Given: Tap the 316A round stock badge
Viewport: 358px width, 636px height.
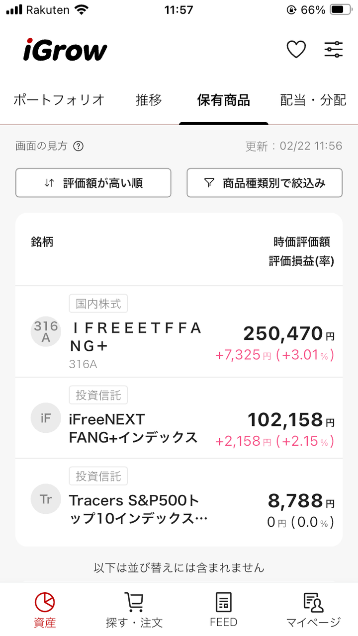Looking at the screenshot, I should pyautogui.click(x=46, y=331).
